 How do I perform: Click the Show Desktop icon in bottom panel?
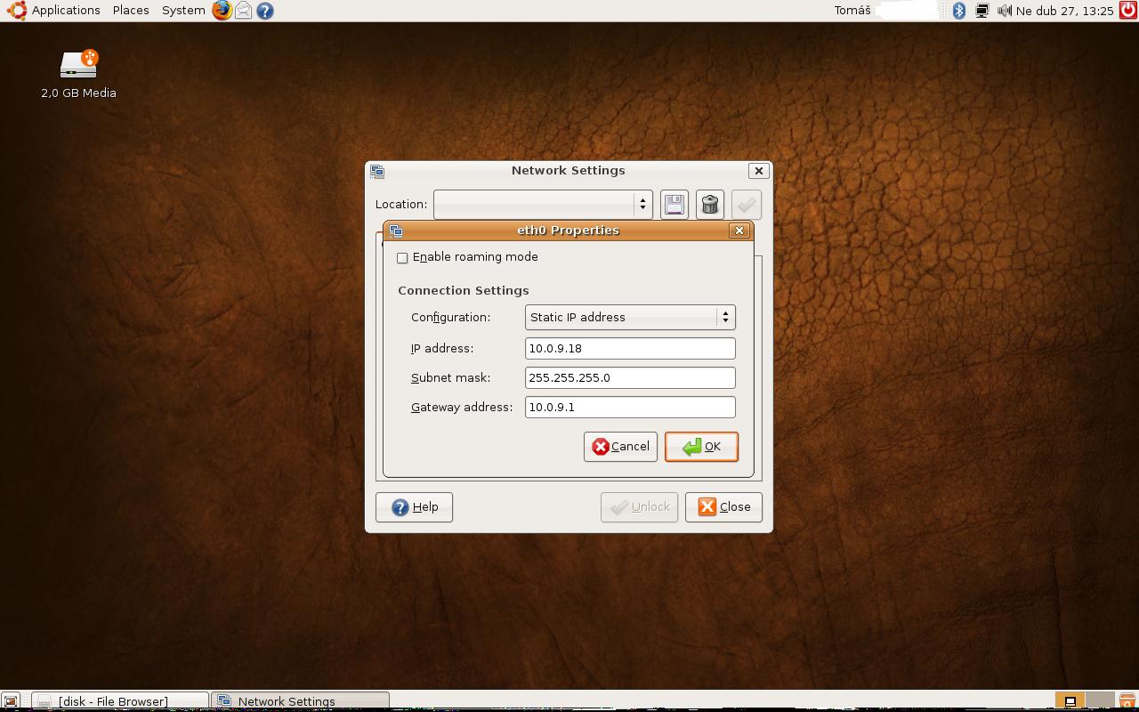(11, 701)
